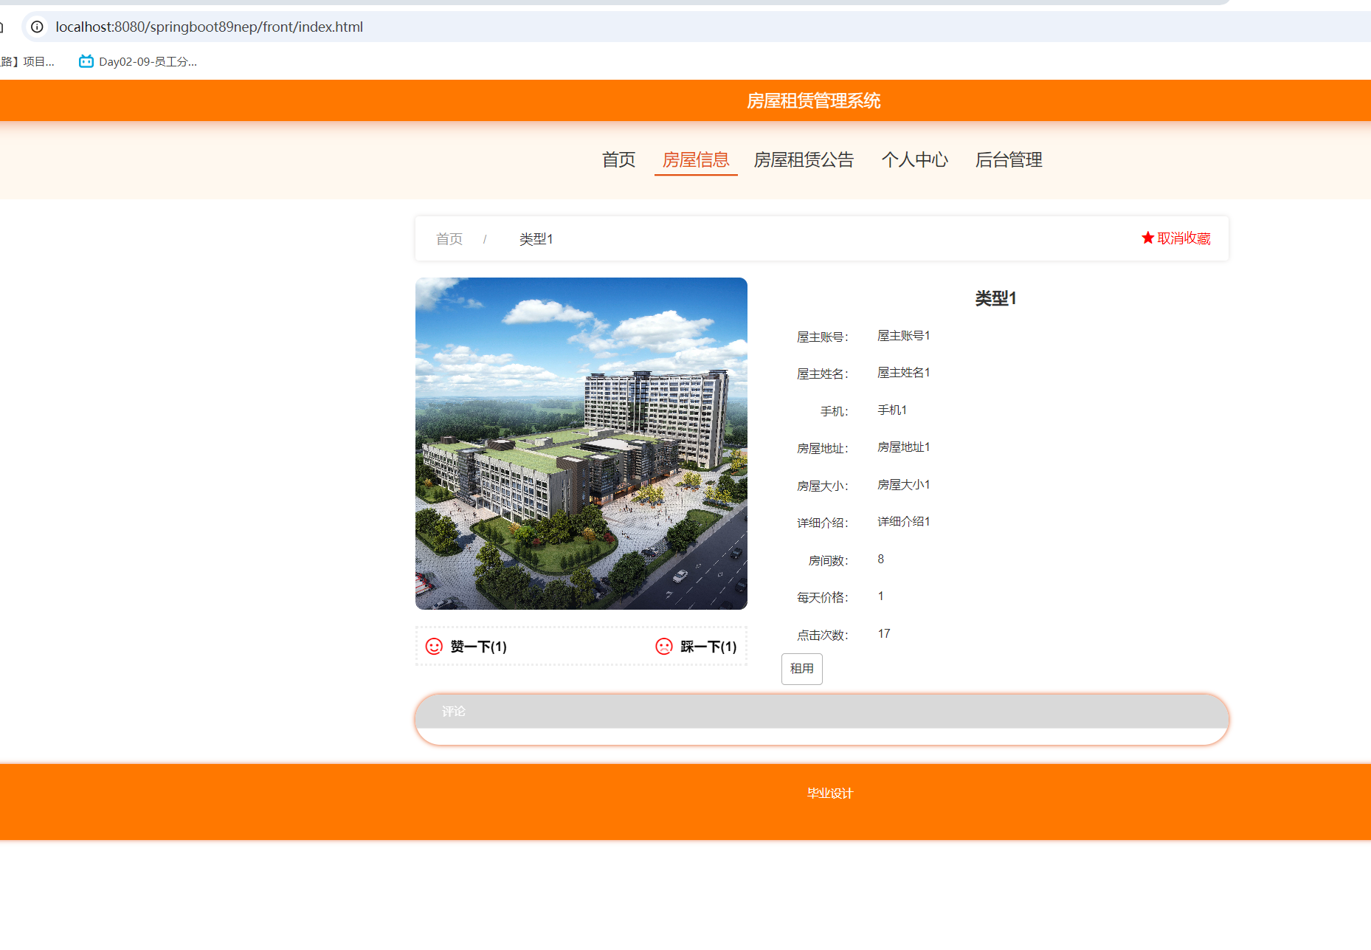Toggle the dislike by clicking 踩一下(1)
The image size is (1371, 950).
pos(706,647)
